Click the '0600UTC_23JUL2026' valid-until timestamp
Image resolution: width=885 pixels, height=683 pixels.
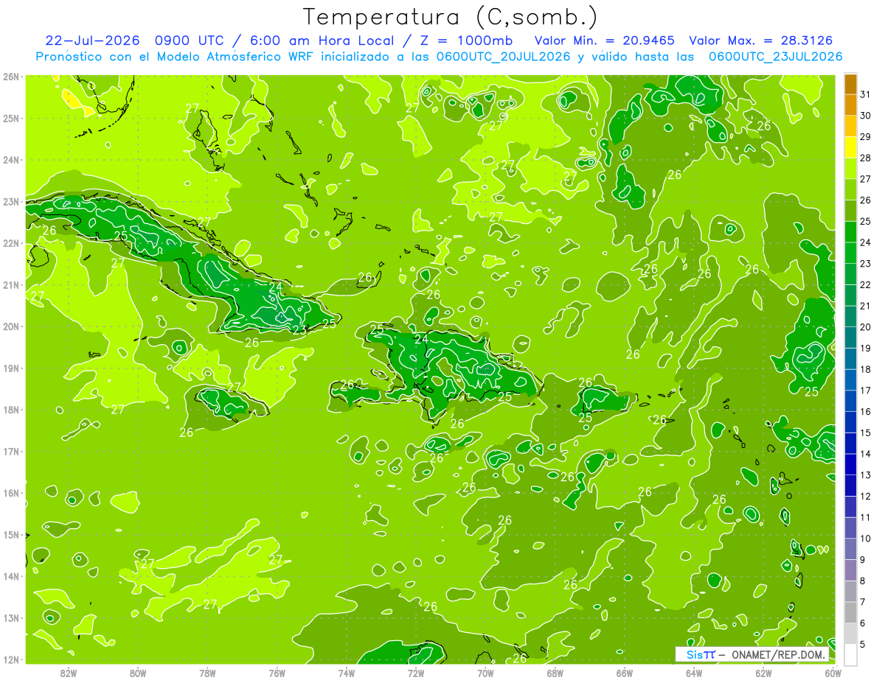tap(776, 57)
